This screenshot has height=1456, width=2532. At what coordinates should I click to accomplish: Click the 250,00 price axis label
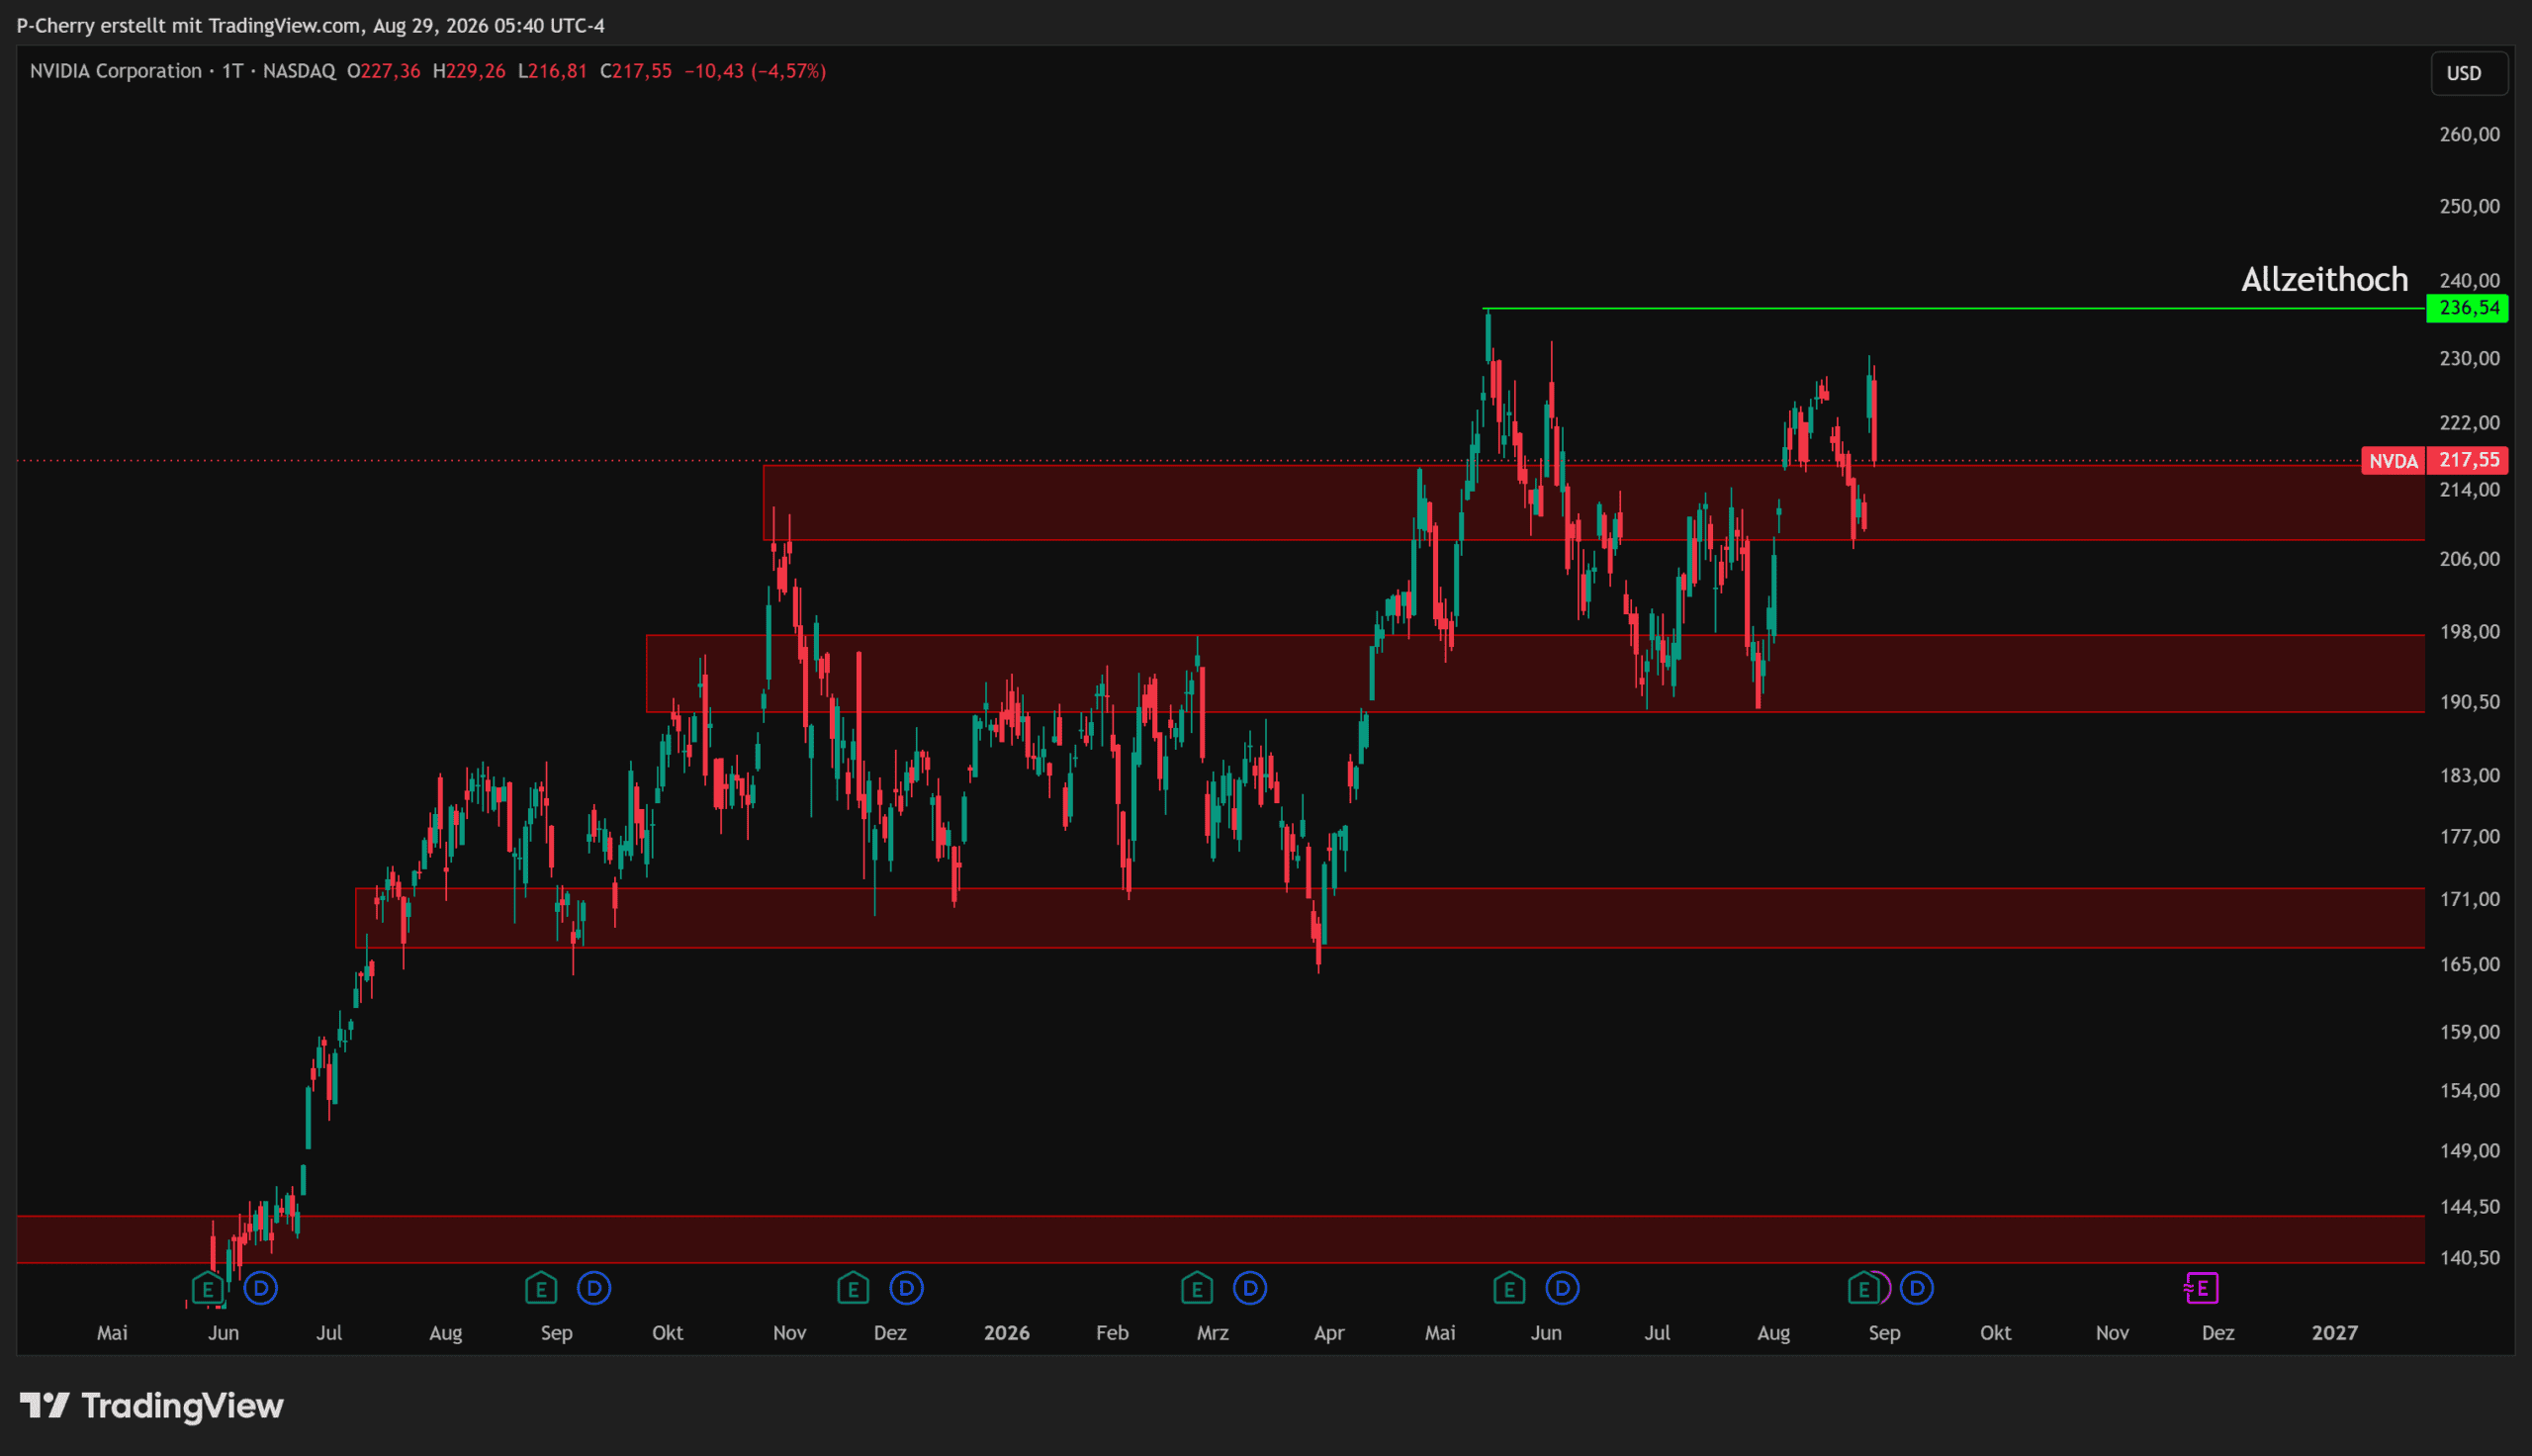(2469, 206)
